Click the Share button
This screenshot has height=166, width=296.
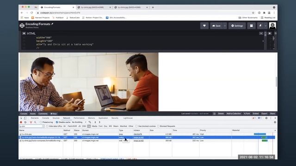pyautogui.click(x=272, y=113)
